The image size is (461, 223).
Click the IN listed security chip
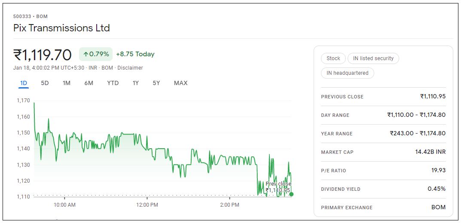click(373, 58)
